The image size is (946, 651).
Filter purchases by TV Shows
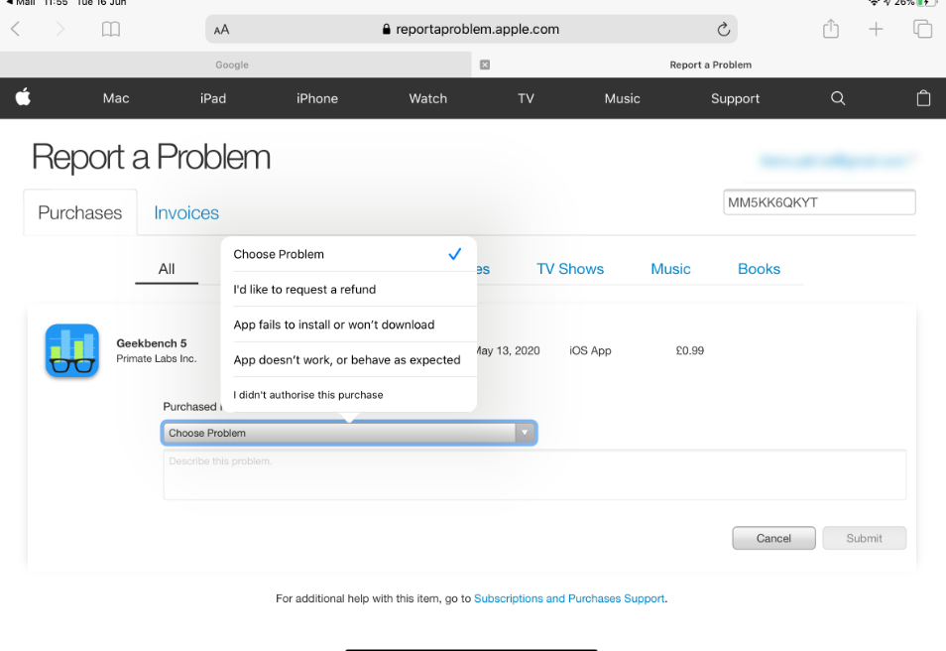coord(570,269)
